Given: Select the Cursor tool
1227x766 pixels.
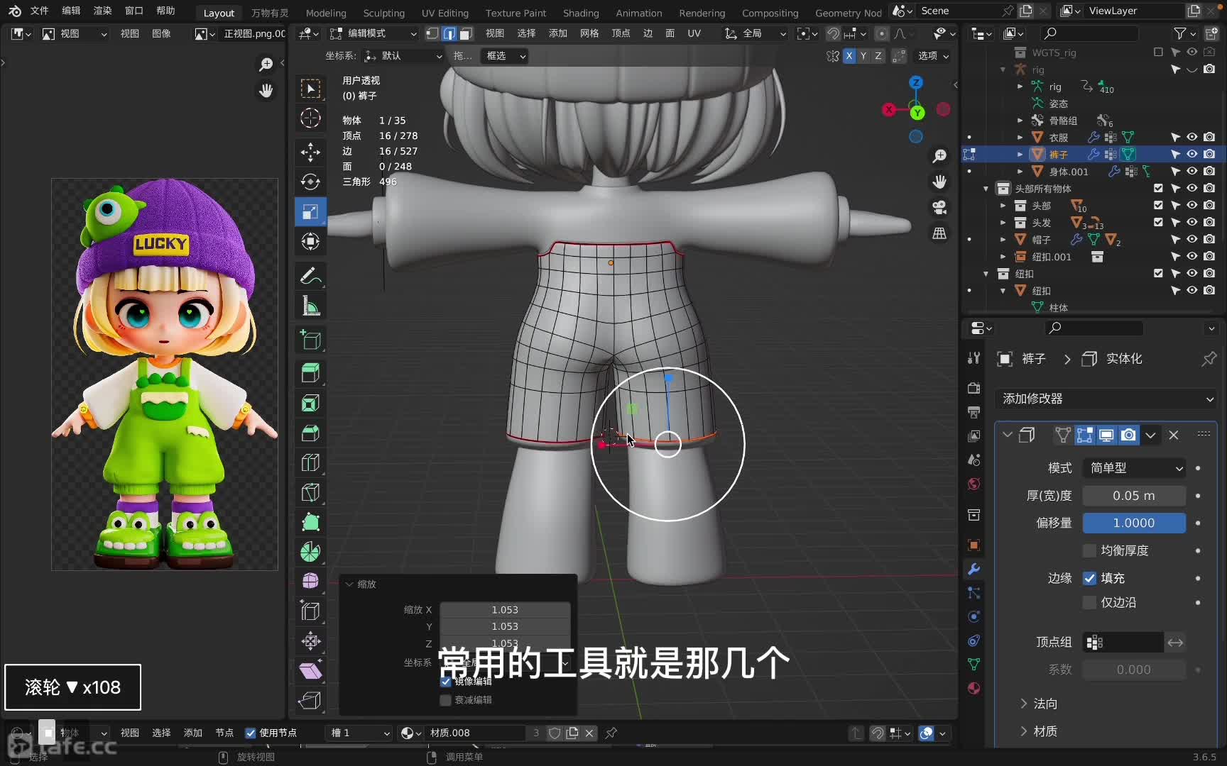Looking at the screenshot, I should 310,118.
